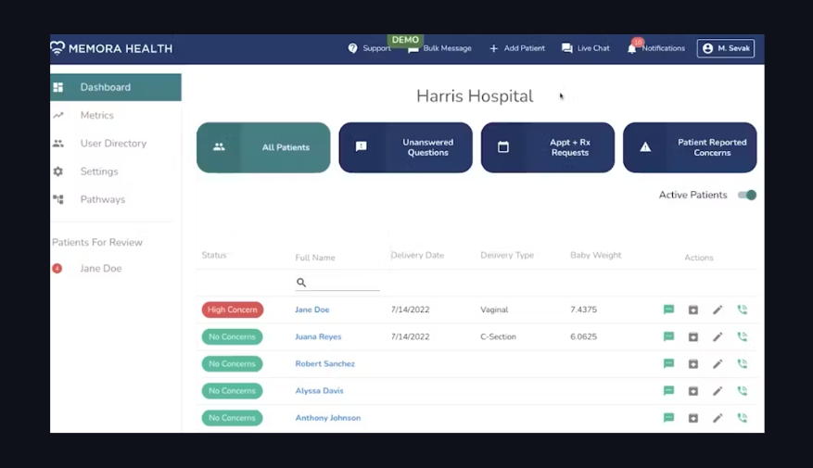The image size is (813, 468).
Task: Click the Harris Hospital title
Action: (x=475, y=95)
